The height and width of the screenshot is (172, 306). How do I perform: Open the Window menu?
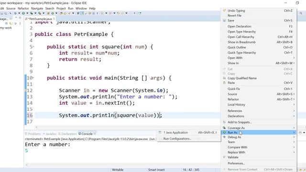coord(81,9)
